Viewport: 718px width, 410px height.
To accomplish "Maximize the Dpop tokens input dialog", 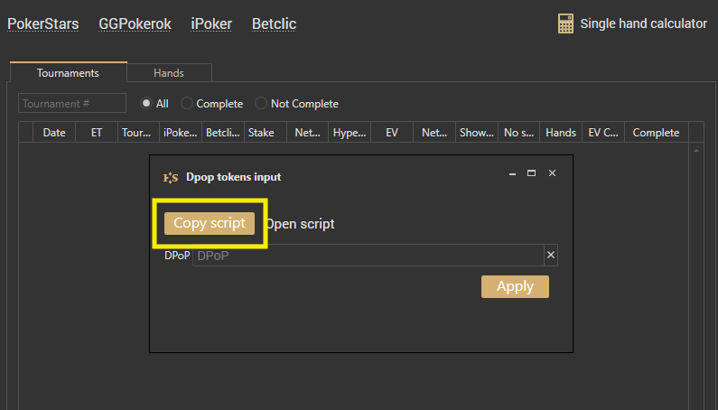I will 532,173.
